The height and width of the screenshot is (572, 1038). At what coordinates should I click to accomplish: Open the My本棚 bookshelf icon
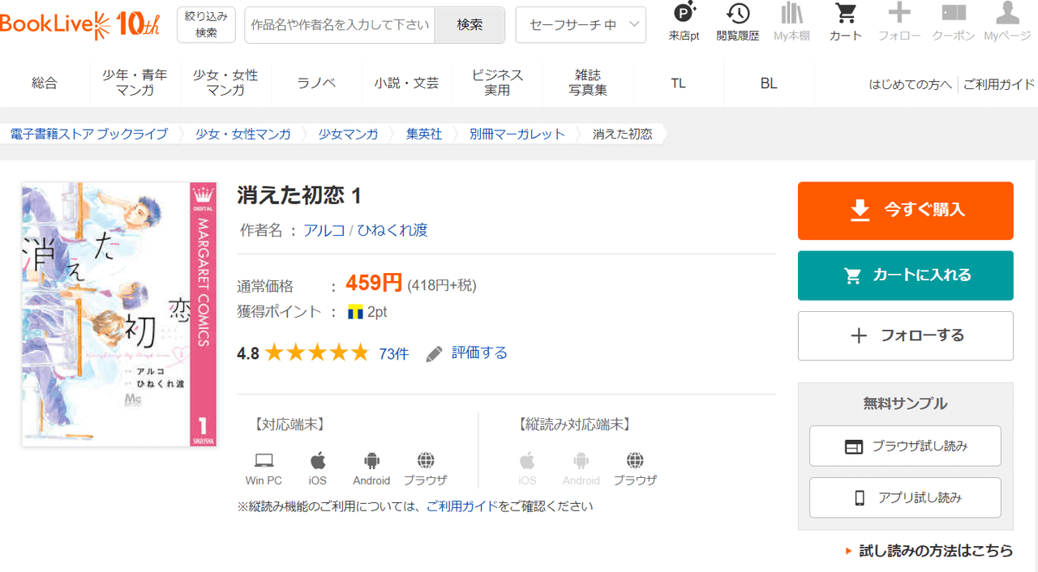coord(791,14)
